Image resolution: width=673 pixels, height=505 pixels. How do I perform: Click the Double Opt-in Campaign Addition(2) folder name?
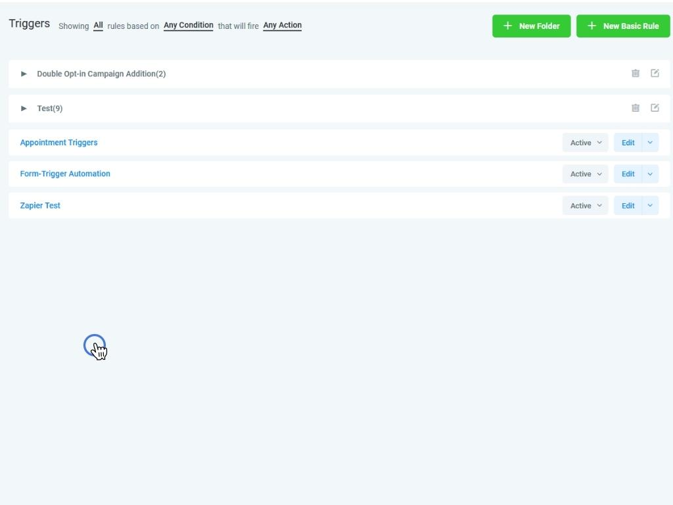[101, 74]
